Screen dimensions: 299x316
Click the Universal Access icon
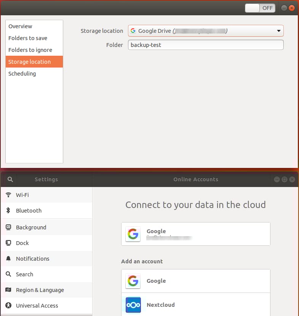[8, 306]
